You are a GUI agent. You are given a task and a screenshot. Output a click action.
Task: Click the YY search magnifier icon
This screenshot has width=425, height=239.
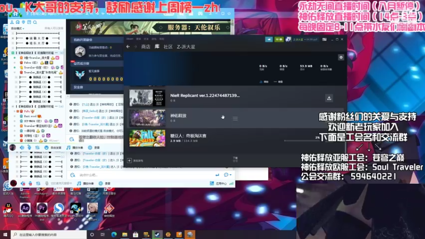(35, 22)
